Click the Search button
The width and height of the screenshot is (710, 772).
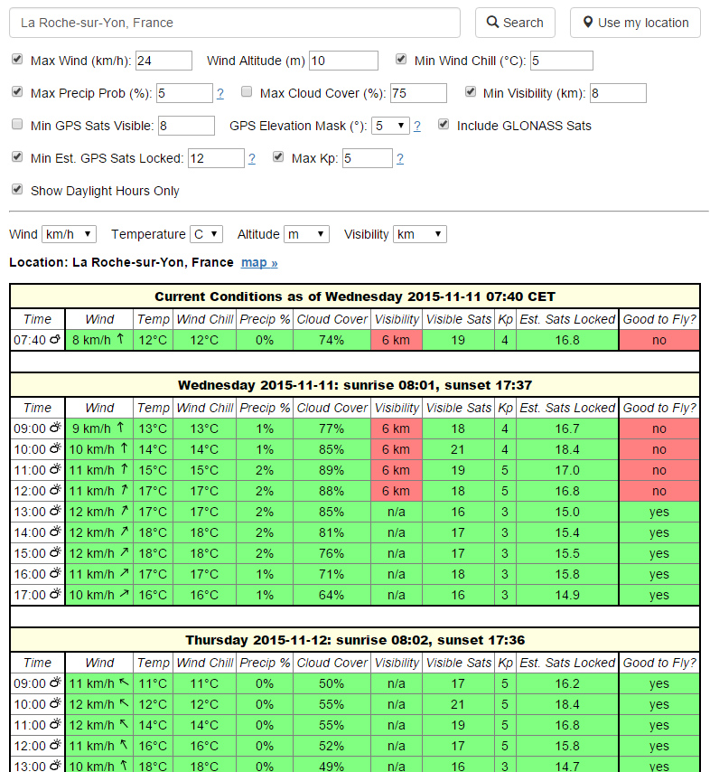[515, 23]
